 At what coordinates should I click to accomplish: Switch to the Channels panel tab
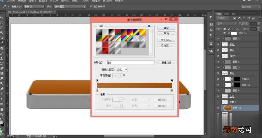click(226, 14)
